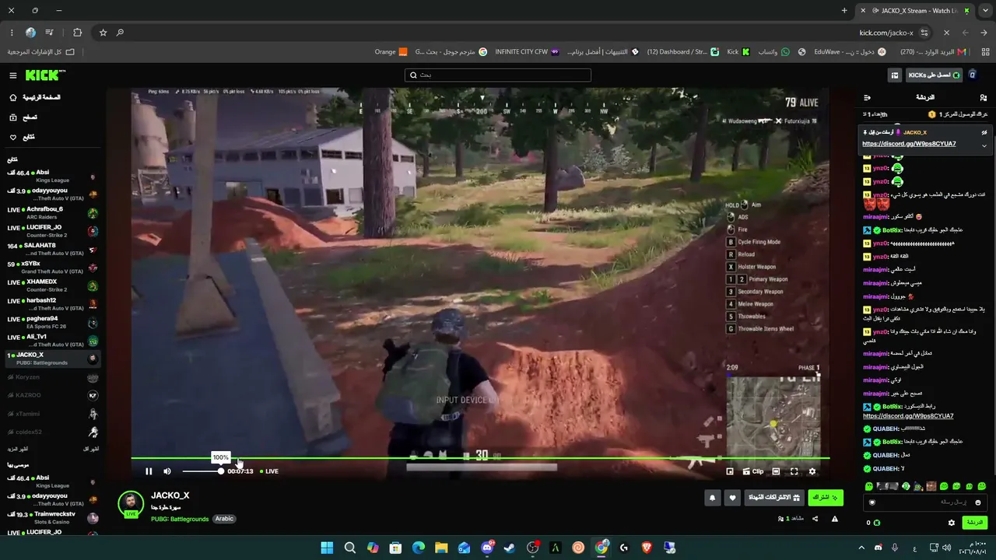Open the Kick sidebar hamburger menu
996x560 pixels.
13,75
